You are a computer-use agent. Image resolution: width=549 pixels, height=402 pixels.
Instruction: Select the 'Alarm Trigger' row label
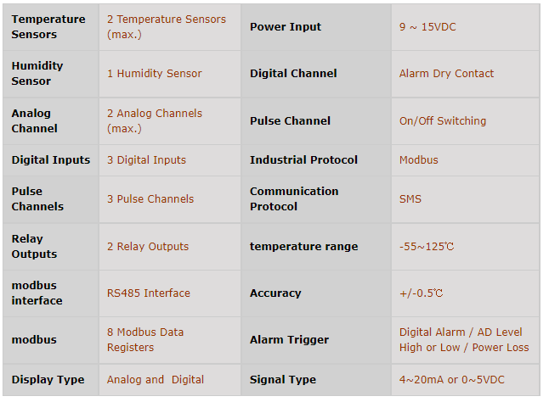[289, 340]
